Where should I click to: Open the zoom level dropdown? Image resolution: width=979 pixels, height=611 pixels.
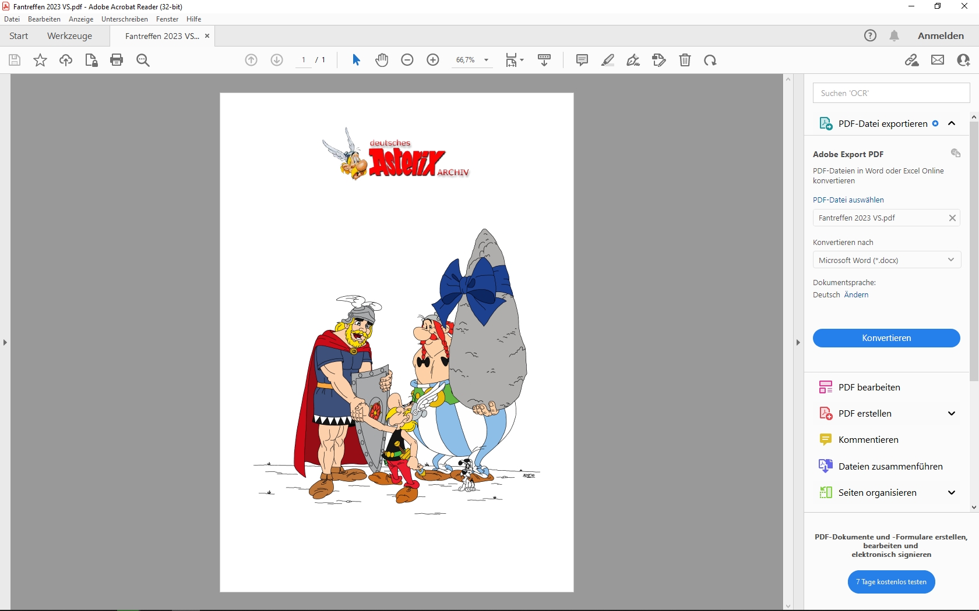click(x=486, y=60)
